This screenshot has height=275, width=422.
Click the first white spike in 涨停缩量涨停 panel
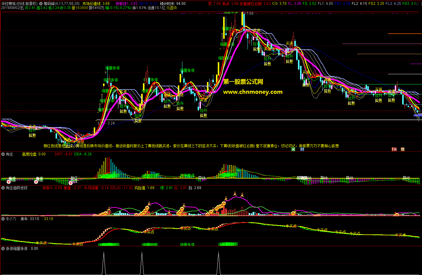(x=104, y=263)
